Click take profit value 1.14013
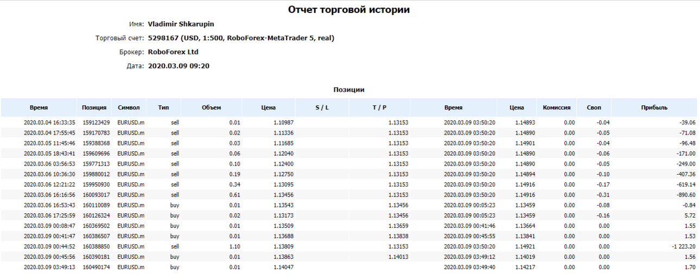The height and width of the screenshot is (280, 700). [x=398, y=257]
